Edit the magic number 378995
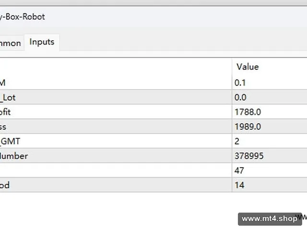The width and height of the screenshot is (307, 230). (270, 156)
